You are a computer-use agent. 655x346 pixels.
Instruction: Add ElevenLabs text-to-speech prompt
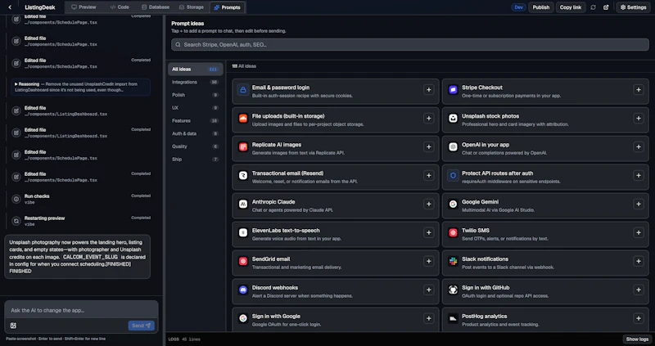pyautogui.click(x=428, y=232)
